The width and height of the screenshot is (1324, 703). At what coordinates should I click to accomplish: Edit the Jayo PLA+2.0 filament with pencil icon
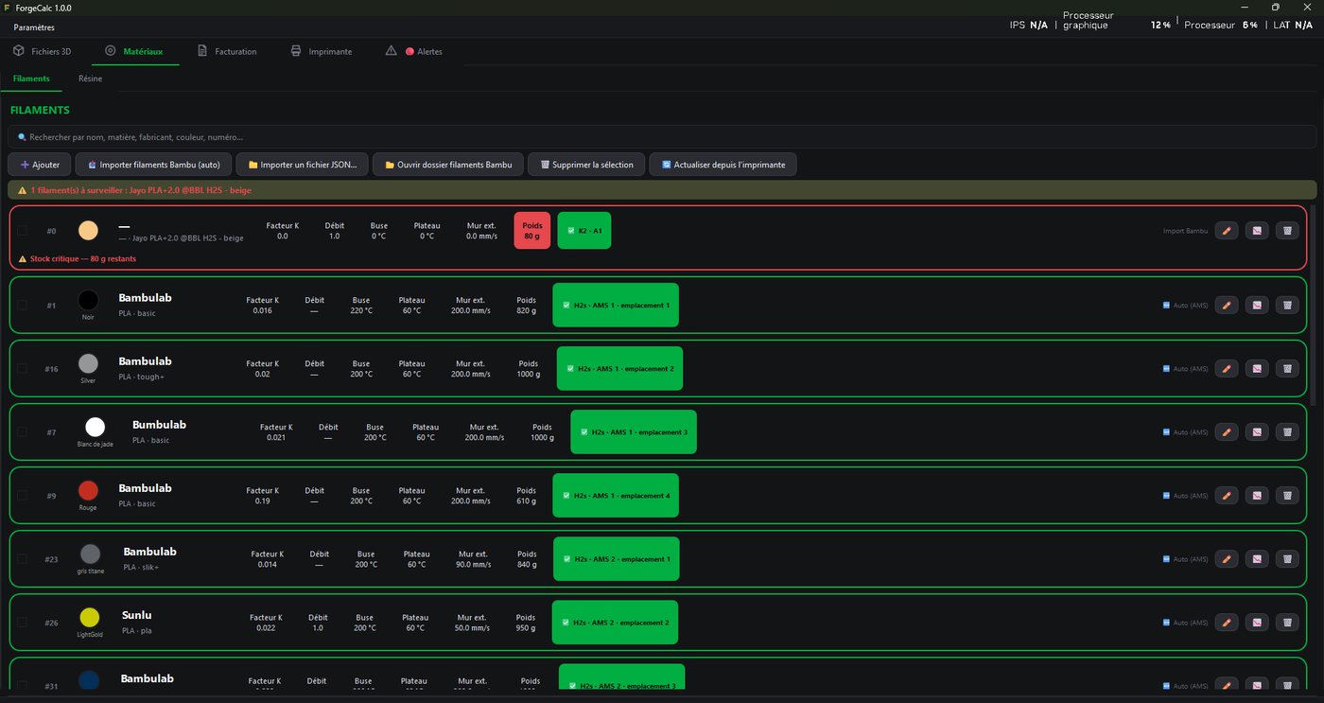pyautogui.click(x=1227, y=231)
